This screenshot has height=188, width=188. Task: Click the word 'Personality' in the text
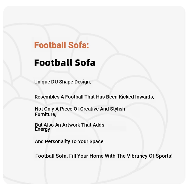(x=57, y=142)
